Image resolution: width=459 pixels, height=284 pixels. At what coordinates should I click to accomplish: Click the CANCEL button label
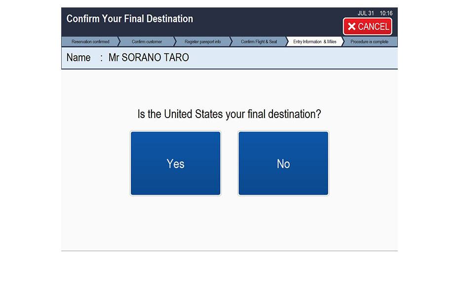pos(373,27)
